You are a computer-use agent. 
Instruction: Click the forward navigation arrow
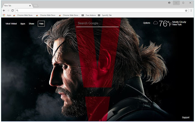[8, 11]
